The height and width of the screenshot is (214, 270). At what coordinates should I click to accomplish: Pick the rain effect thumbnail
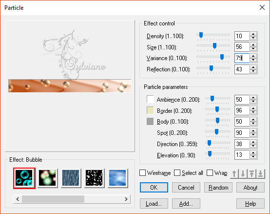[71, 178]
